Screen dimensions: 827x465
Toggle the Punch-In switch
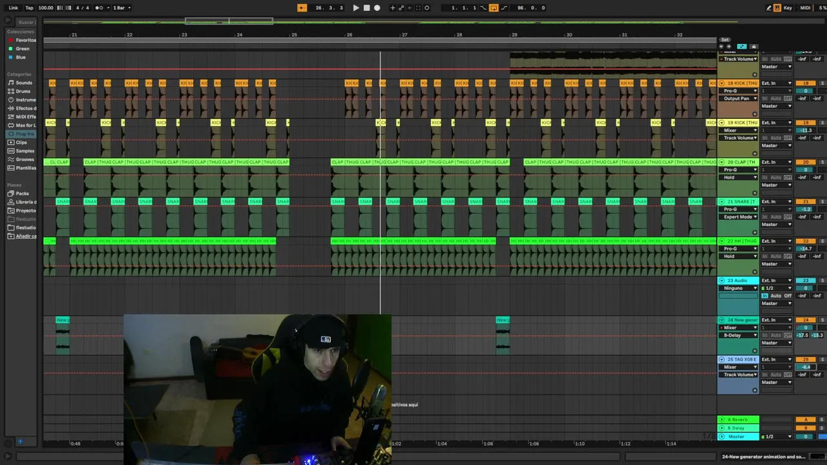point(483,8)
